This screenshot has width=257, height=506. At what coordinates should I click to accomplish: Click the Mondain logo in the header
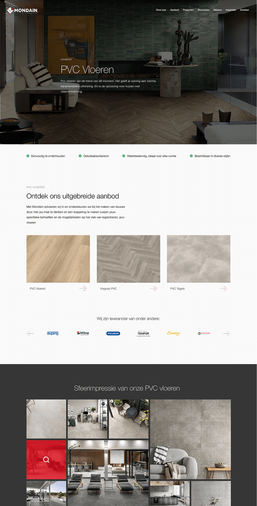(x=22, y=11)
